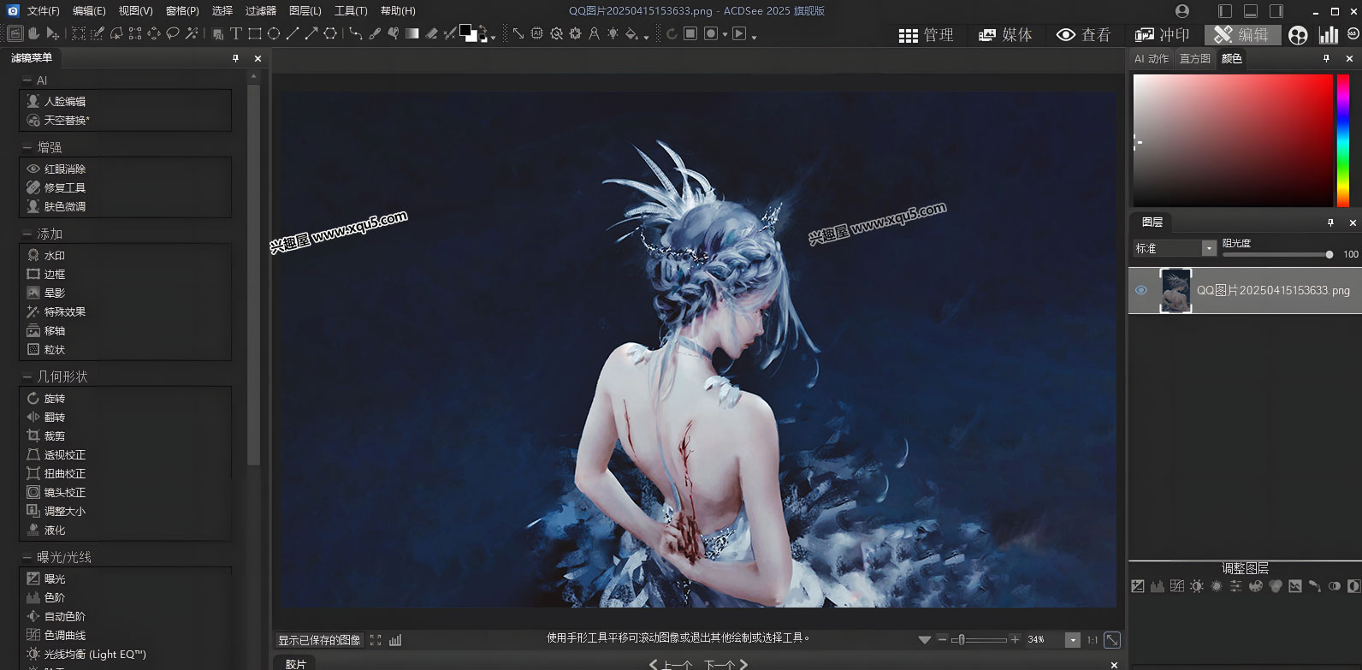Viewport: 1362px width, 670px height.
Task: Go to 上一个 previous image
Action: tap(670, 664)
